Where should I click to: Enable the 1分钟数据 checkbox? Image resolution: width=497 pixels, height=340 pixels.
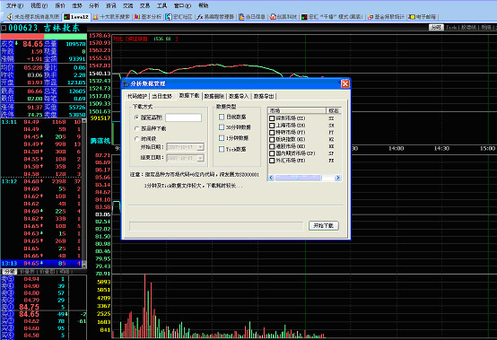pos(222,138)
